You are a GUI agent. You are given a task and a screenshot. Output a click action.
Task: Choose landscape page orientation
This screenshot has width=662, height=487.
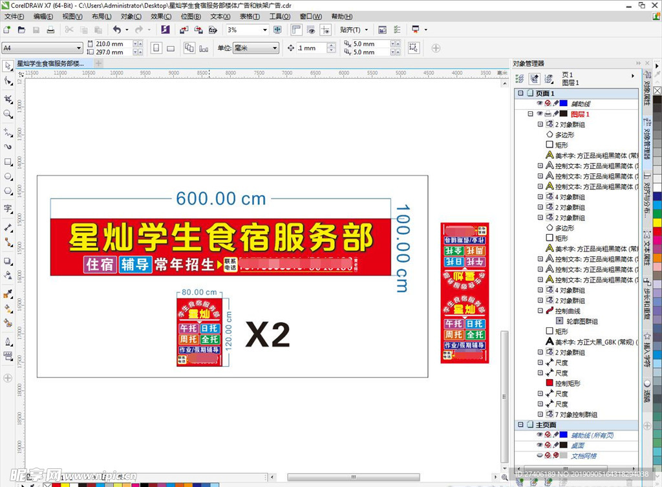(x=171, y=48)
